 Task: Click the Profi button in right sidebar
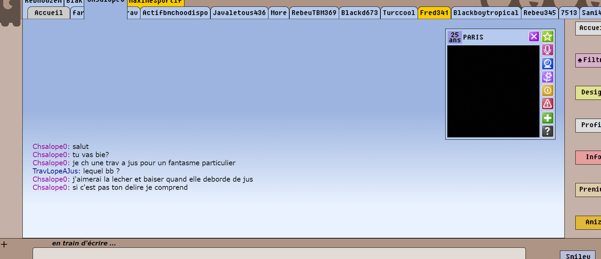coord(588,125)
